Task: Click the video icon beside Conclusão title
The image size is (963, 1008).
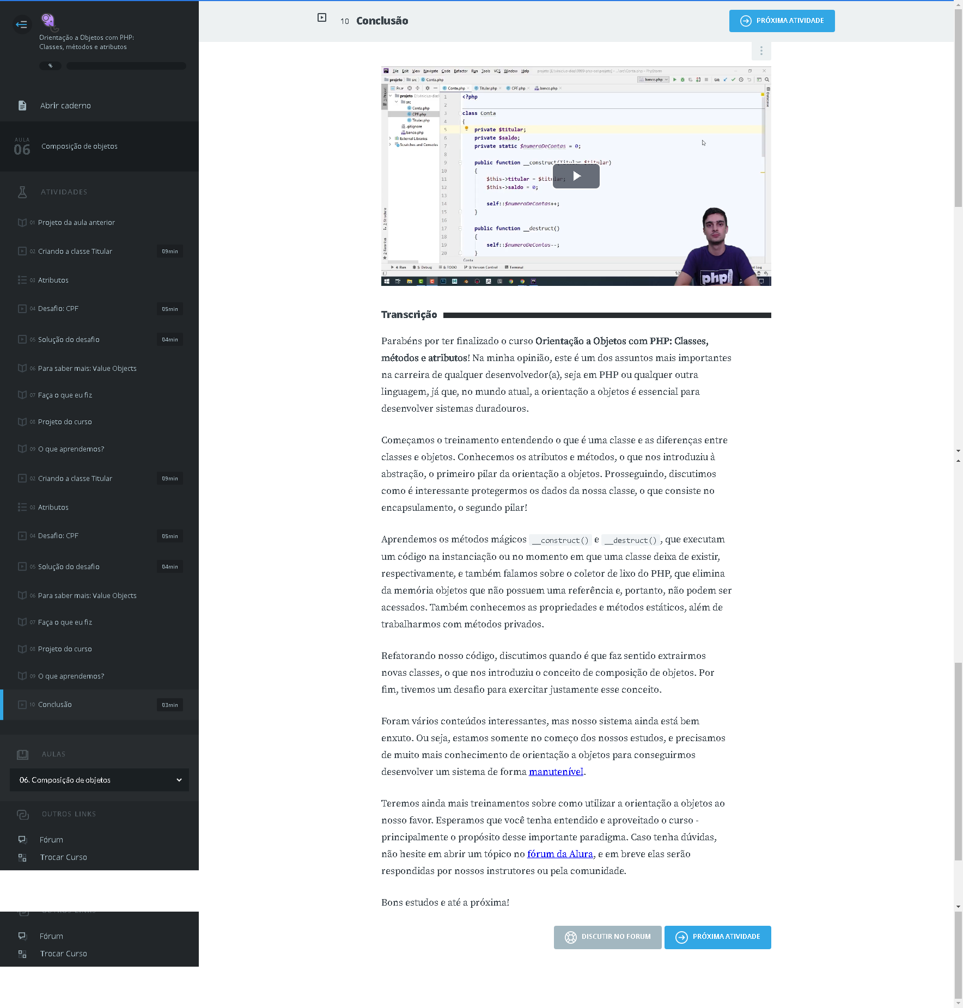Action: point(322,18)
